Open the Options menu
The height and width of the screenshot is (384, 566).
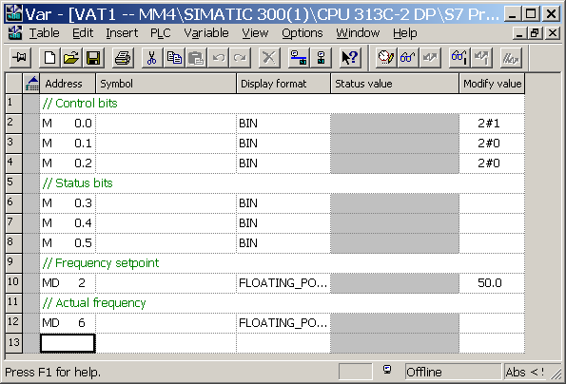(303, 33)
